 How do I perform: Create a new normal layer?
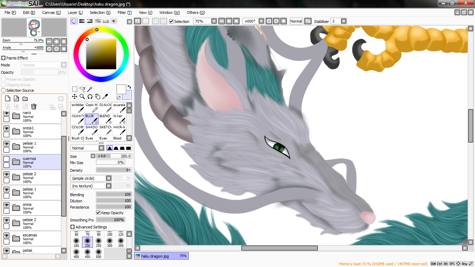point(8,99)
